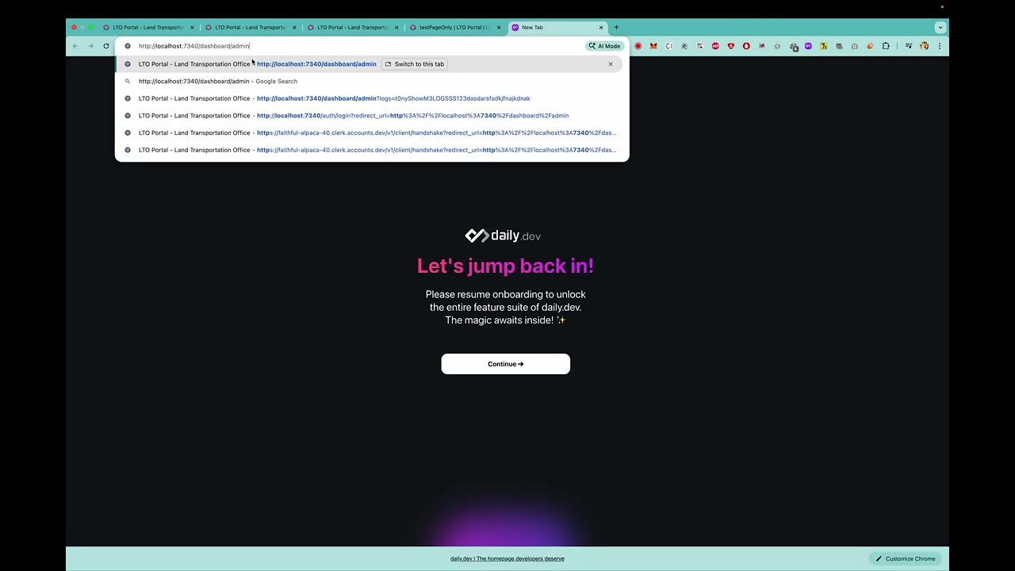
Task: Open the MetaMask fox extension
Action: (x=653, y=46)
